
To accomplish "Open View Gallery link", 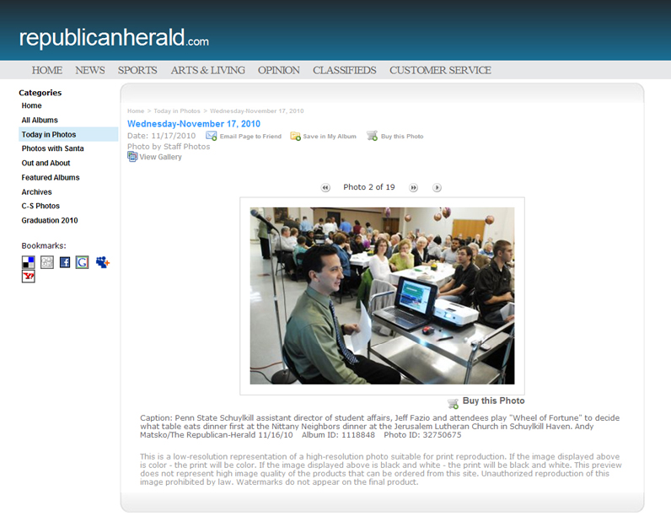I will (x=160, y=157).
